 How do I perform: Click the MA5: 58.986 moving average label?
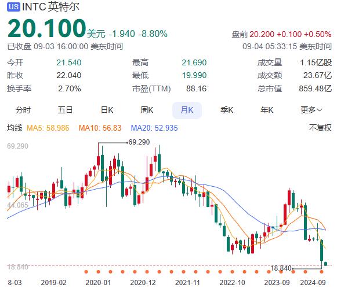[48, 128]
